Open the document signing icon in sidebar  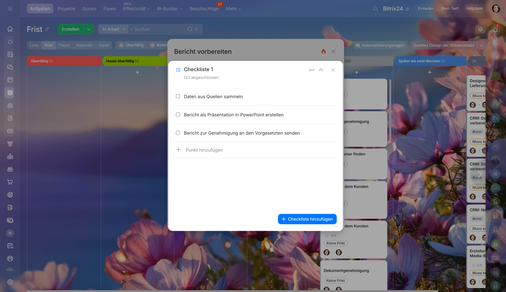(10, 208)
